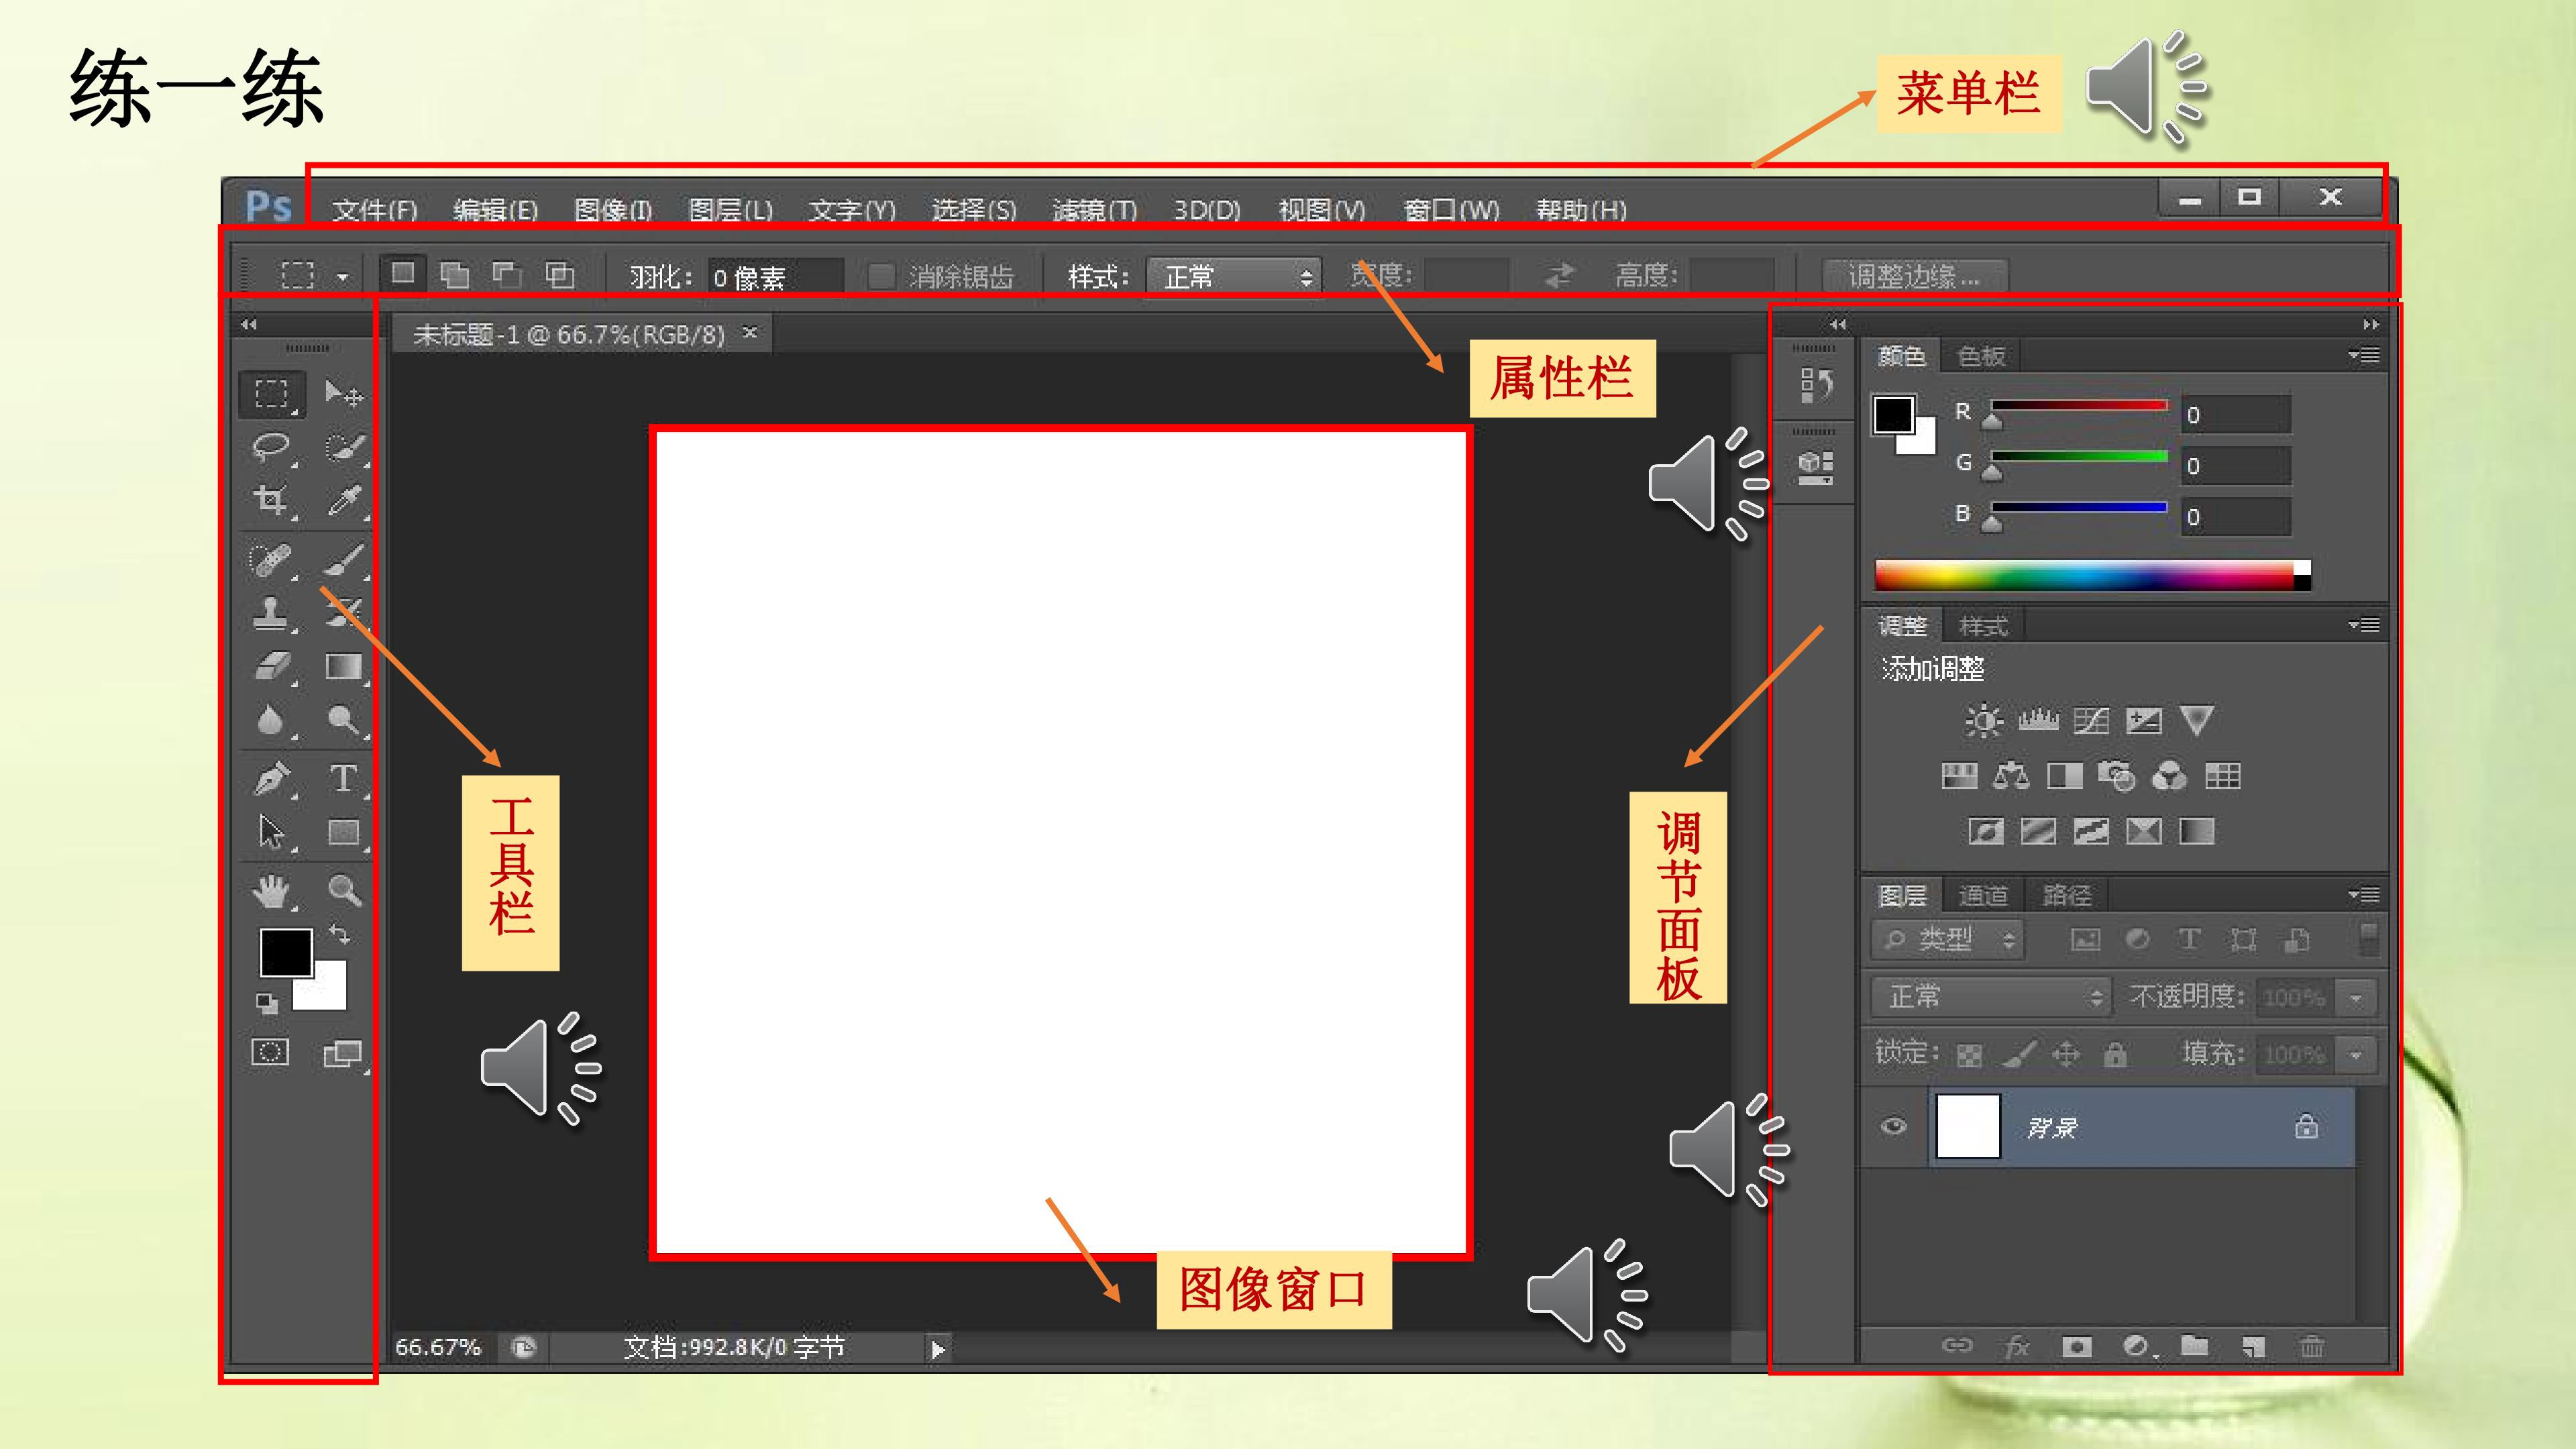Enable the 消除锯齿 checkbox
The image size is (2576, 1449).
881,276
